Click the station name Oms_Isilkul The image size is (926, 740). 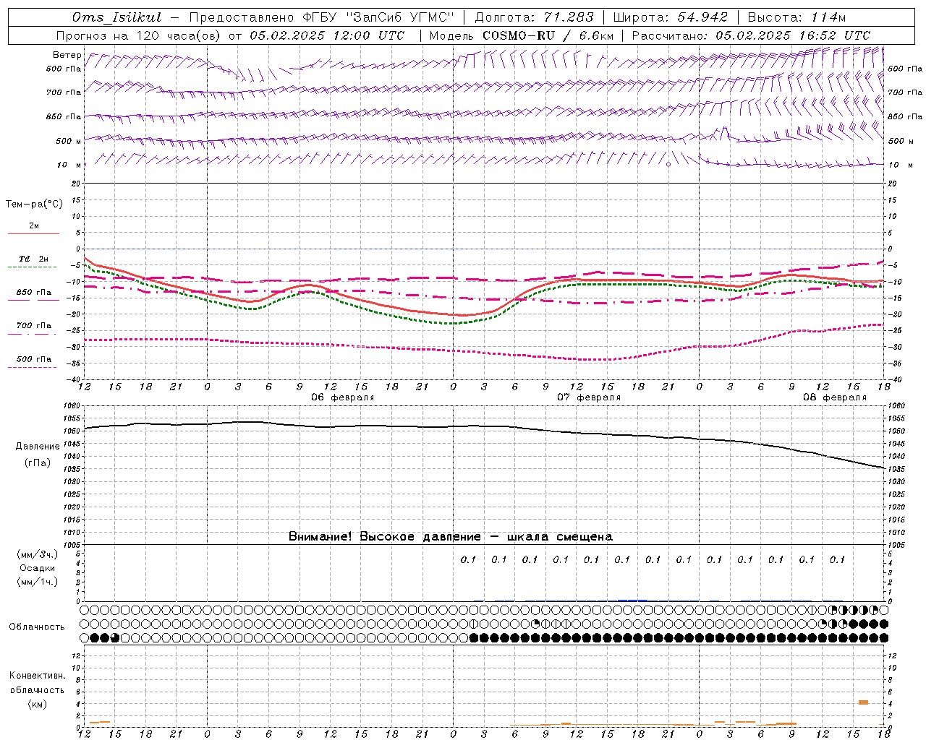coord(117,17)
